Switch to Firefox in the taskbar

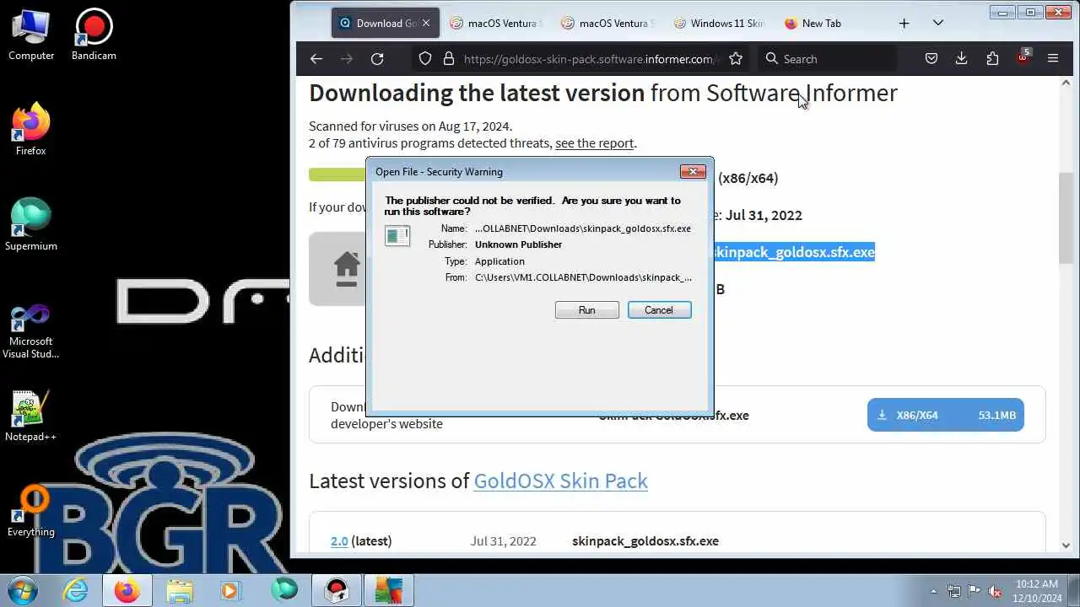[x=127, y=589]
